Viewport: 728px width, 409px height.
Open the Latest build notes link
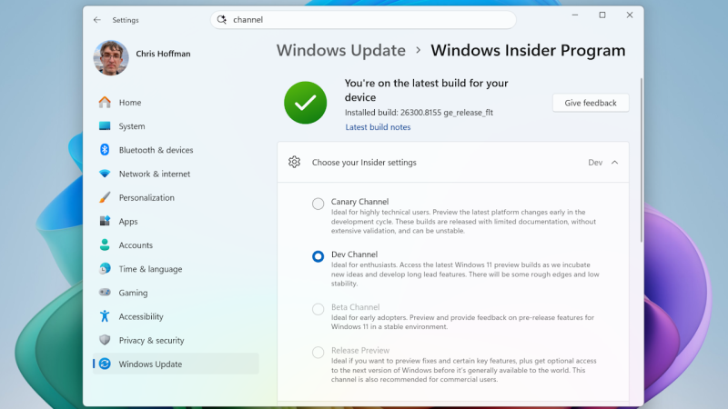[x=378, y=127]
